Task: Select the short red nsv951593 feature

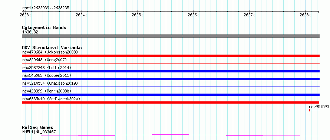Action: coord(314,110)
